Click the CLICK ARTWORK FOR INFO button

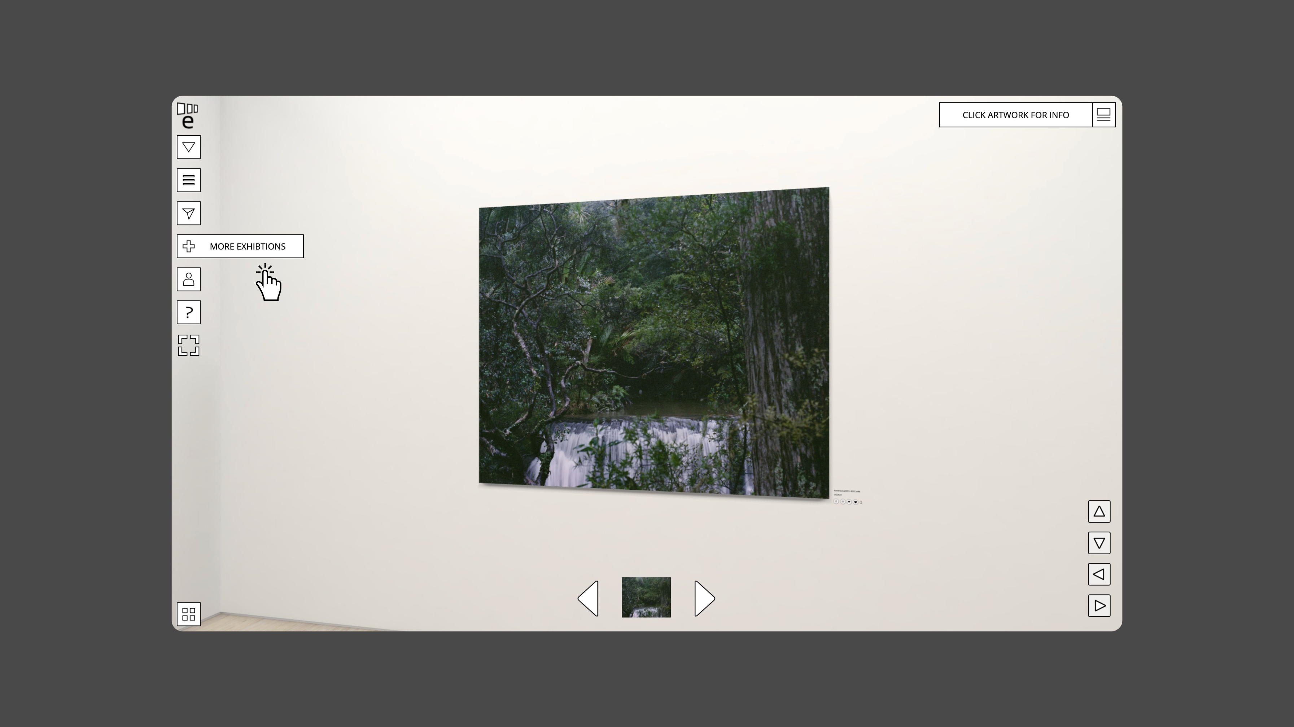(x=1015, y=115)
